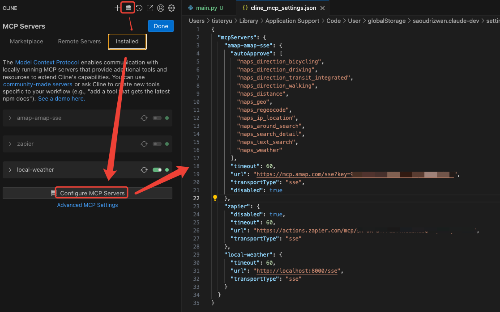This screenshot has height=312, width=500.
Task: Open the localhost:8000/sse URL in editor
Action: 297,270
